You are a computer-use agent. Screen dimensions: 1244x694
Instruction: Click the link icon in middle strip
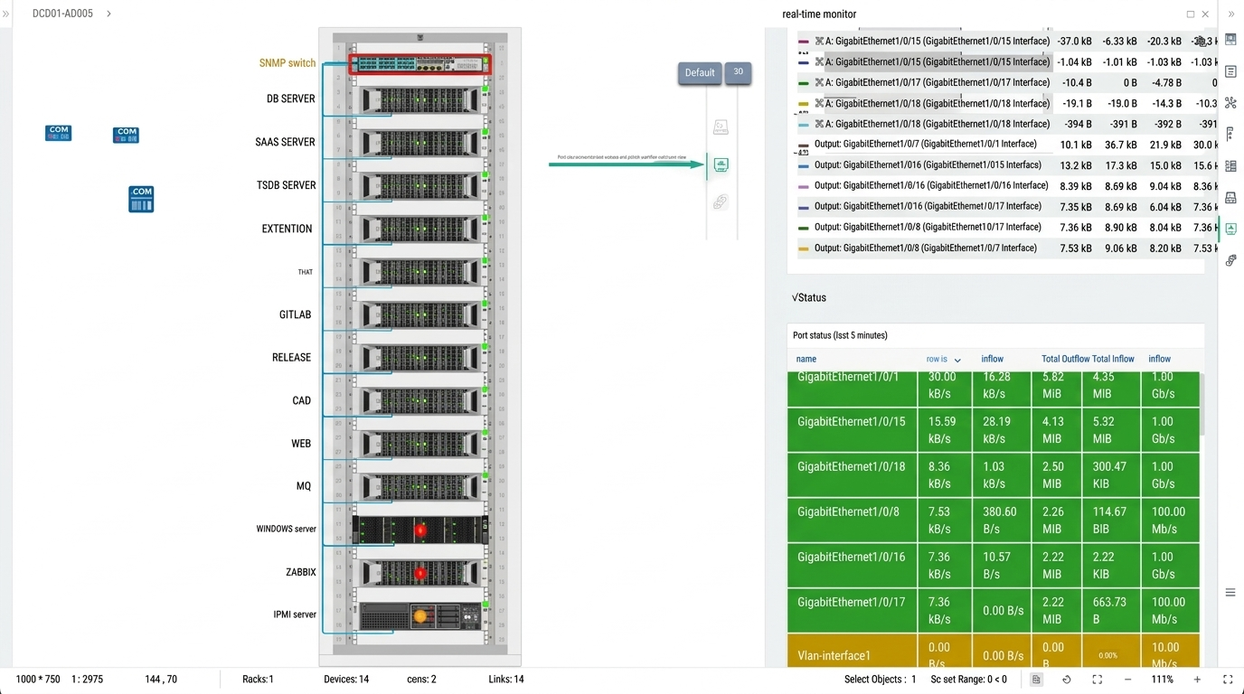[x=721, y=202]
